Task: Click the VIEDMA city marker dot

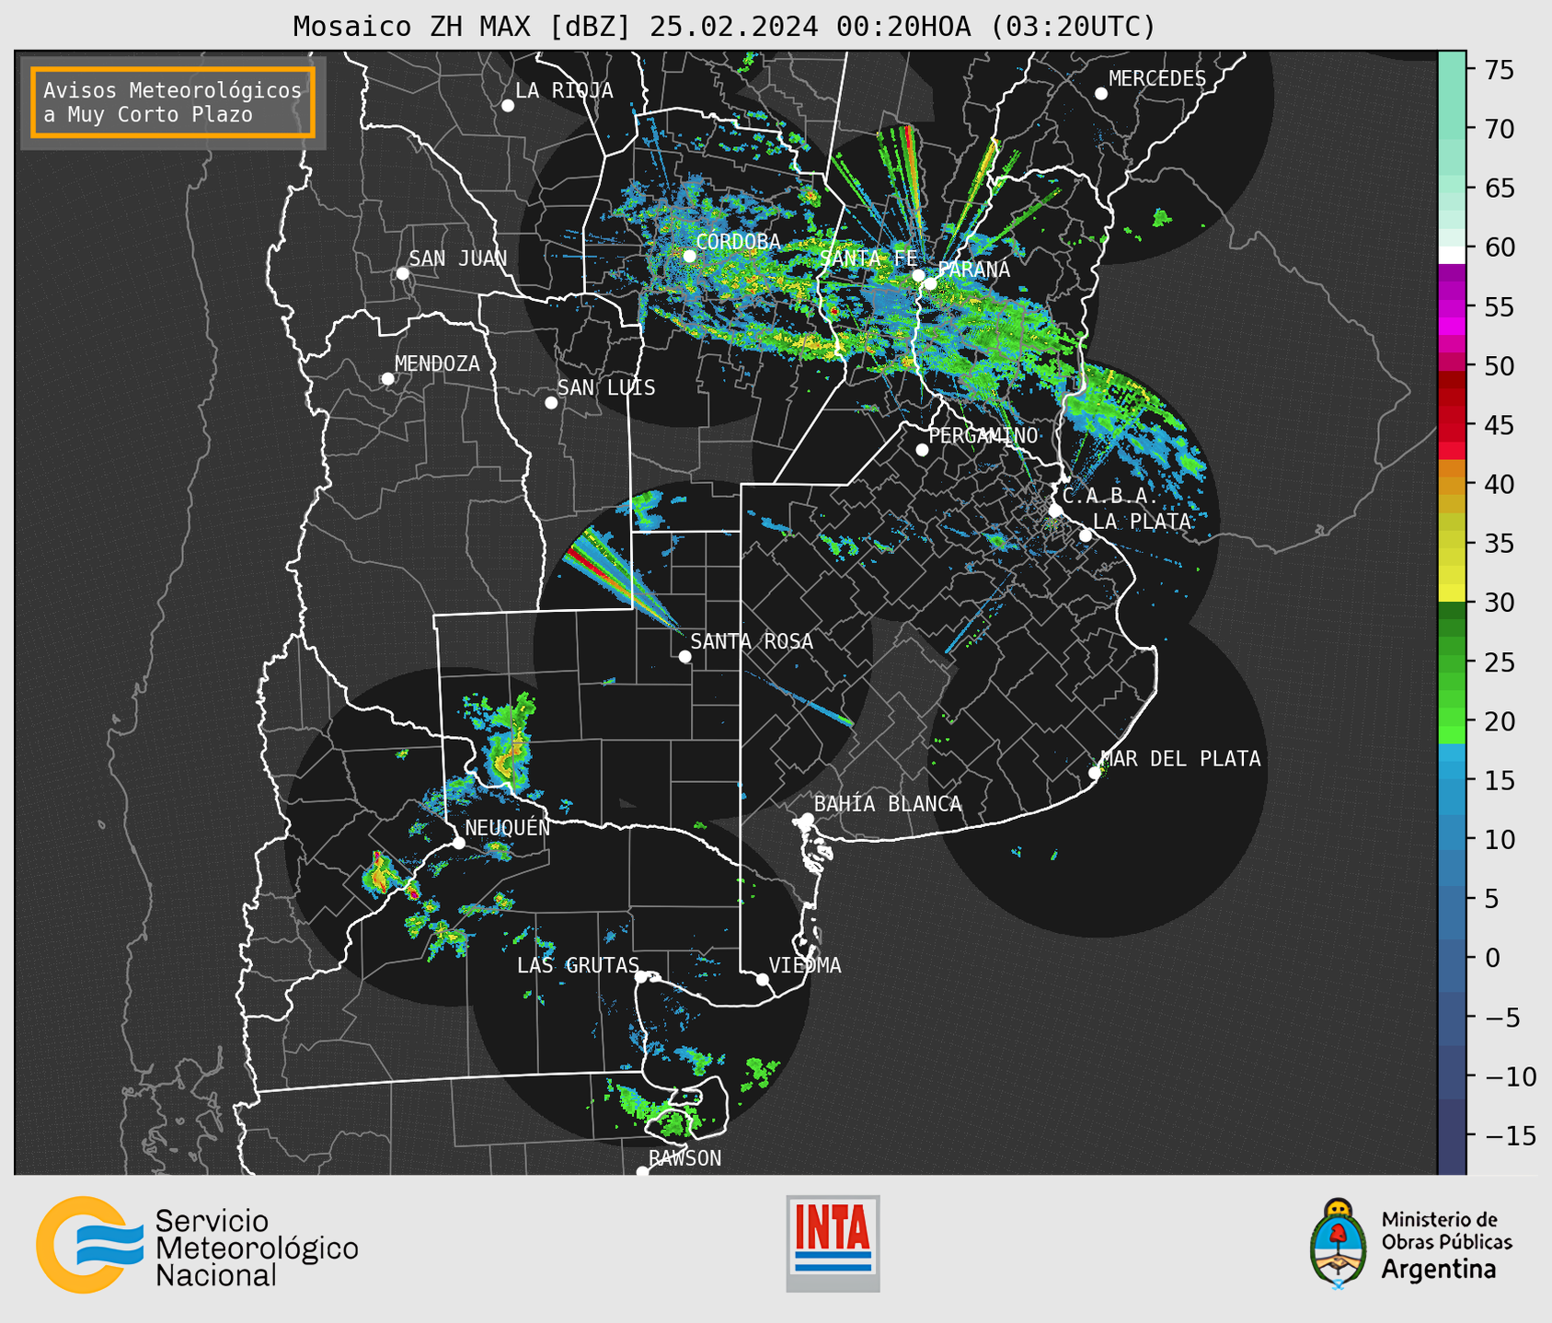Action: coord(763,979)
